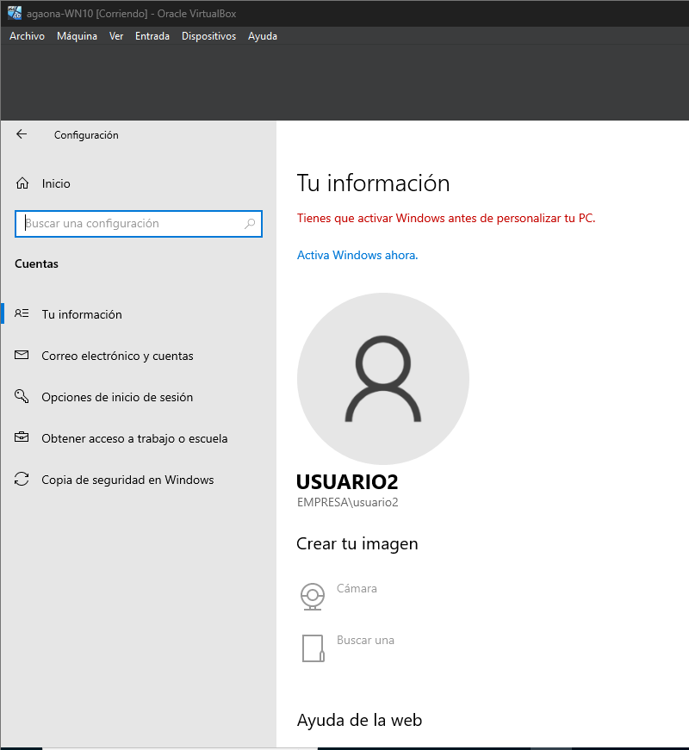Screen dimensions: 689x750
Task: Open Copia de seguridad en Windows sync icon
Action: click(x=22, y=480)
